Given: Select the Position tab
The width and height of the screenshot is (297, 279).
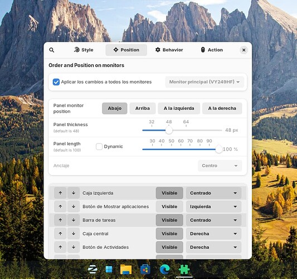Looking at the screenshot, I should click(126, 50).
